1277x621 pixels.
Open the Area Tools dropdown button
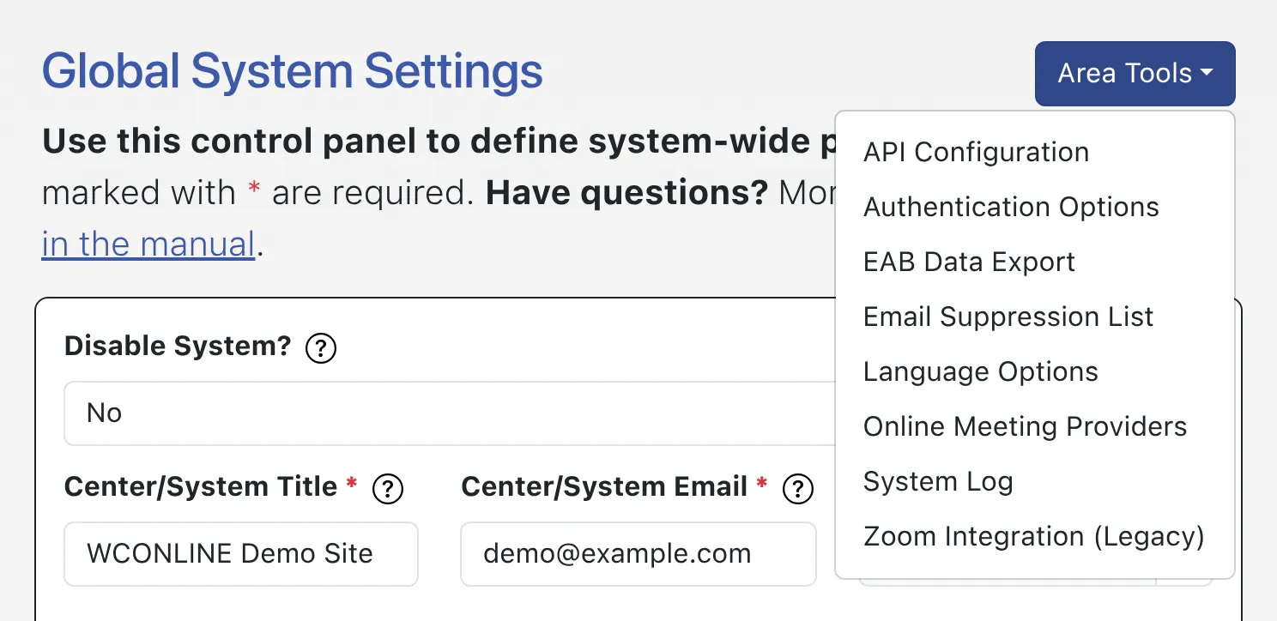(1135, 74)
